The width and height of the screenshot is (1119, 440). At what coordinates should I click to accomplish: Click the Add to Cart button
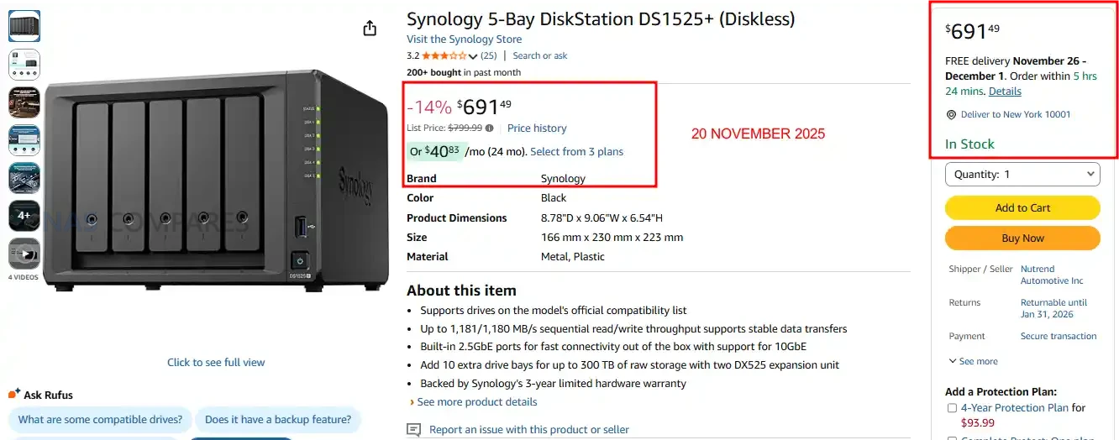pyautogui.click(x=1022, y=208)
